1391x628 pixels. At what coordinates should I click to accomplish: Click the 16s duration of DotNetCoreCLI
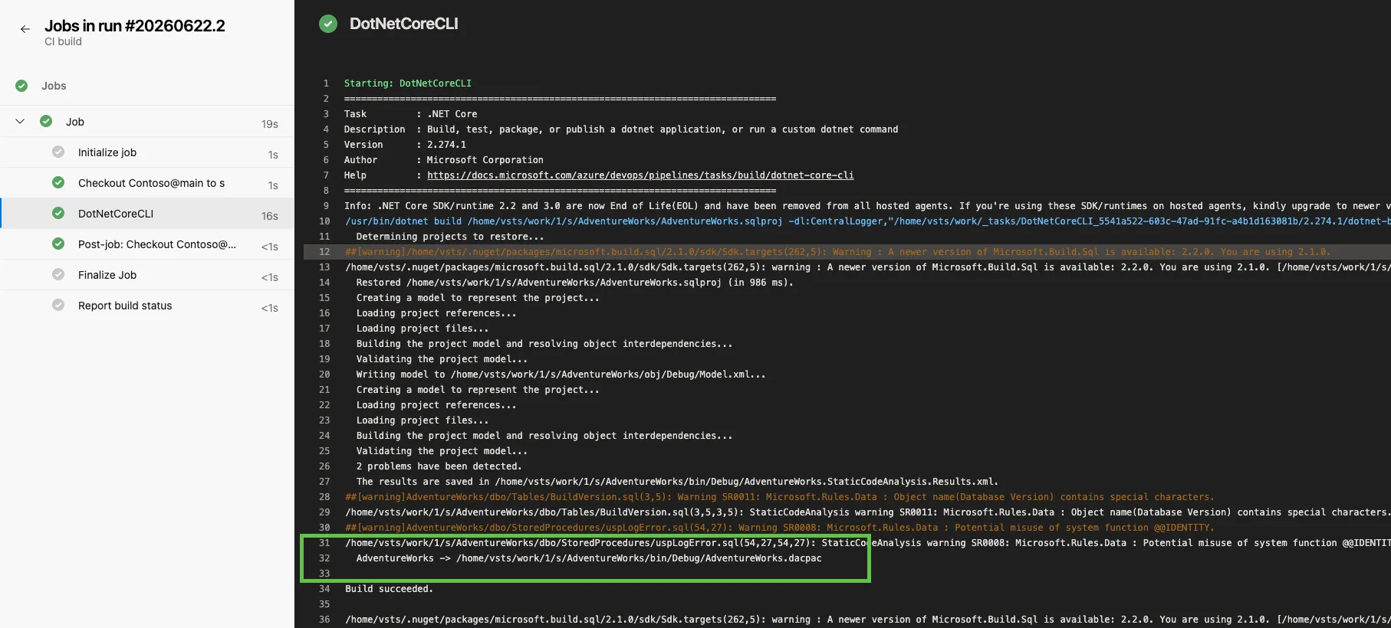click(x=269, y=216)
